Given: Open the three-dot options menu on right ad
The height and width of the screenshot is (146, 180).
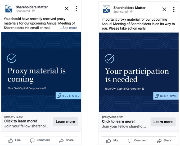Looking at the screenshot, I should (174, 9).
